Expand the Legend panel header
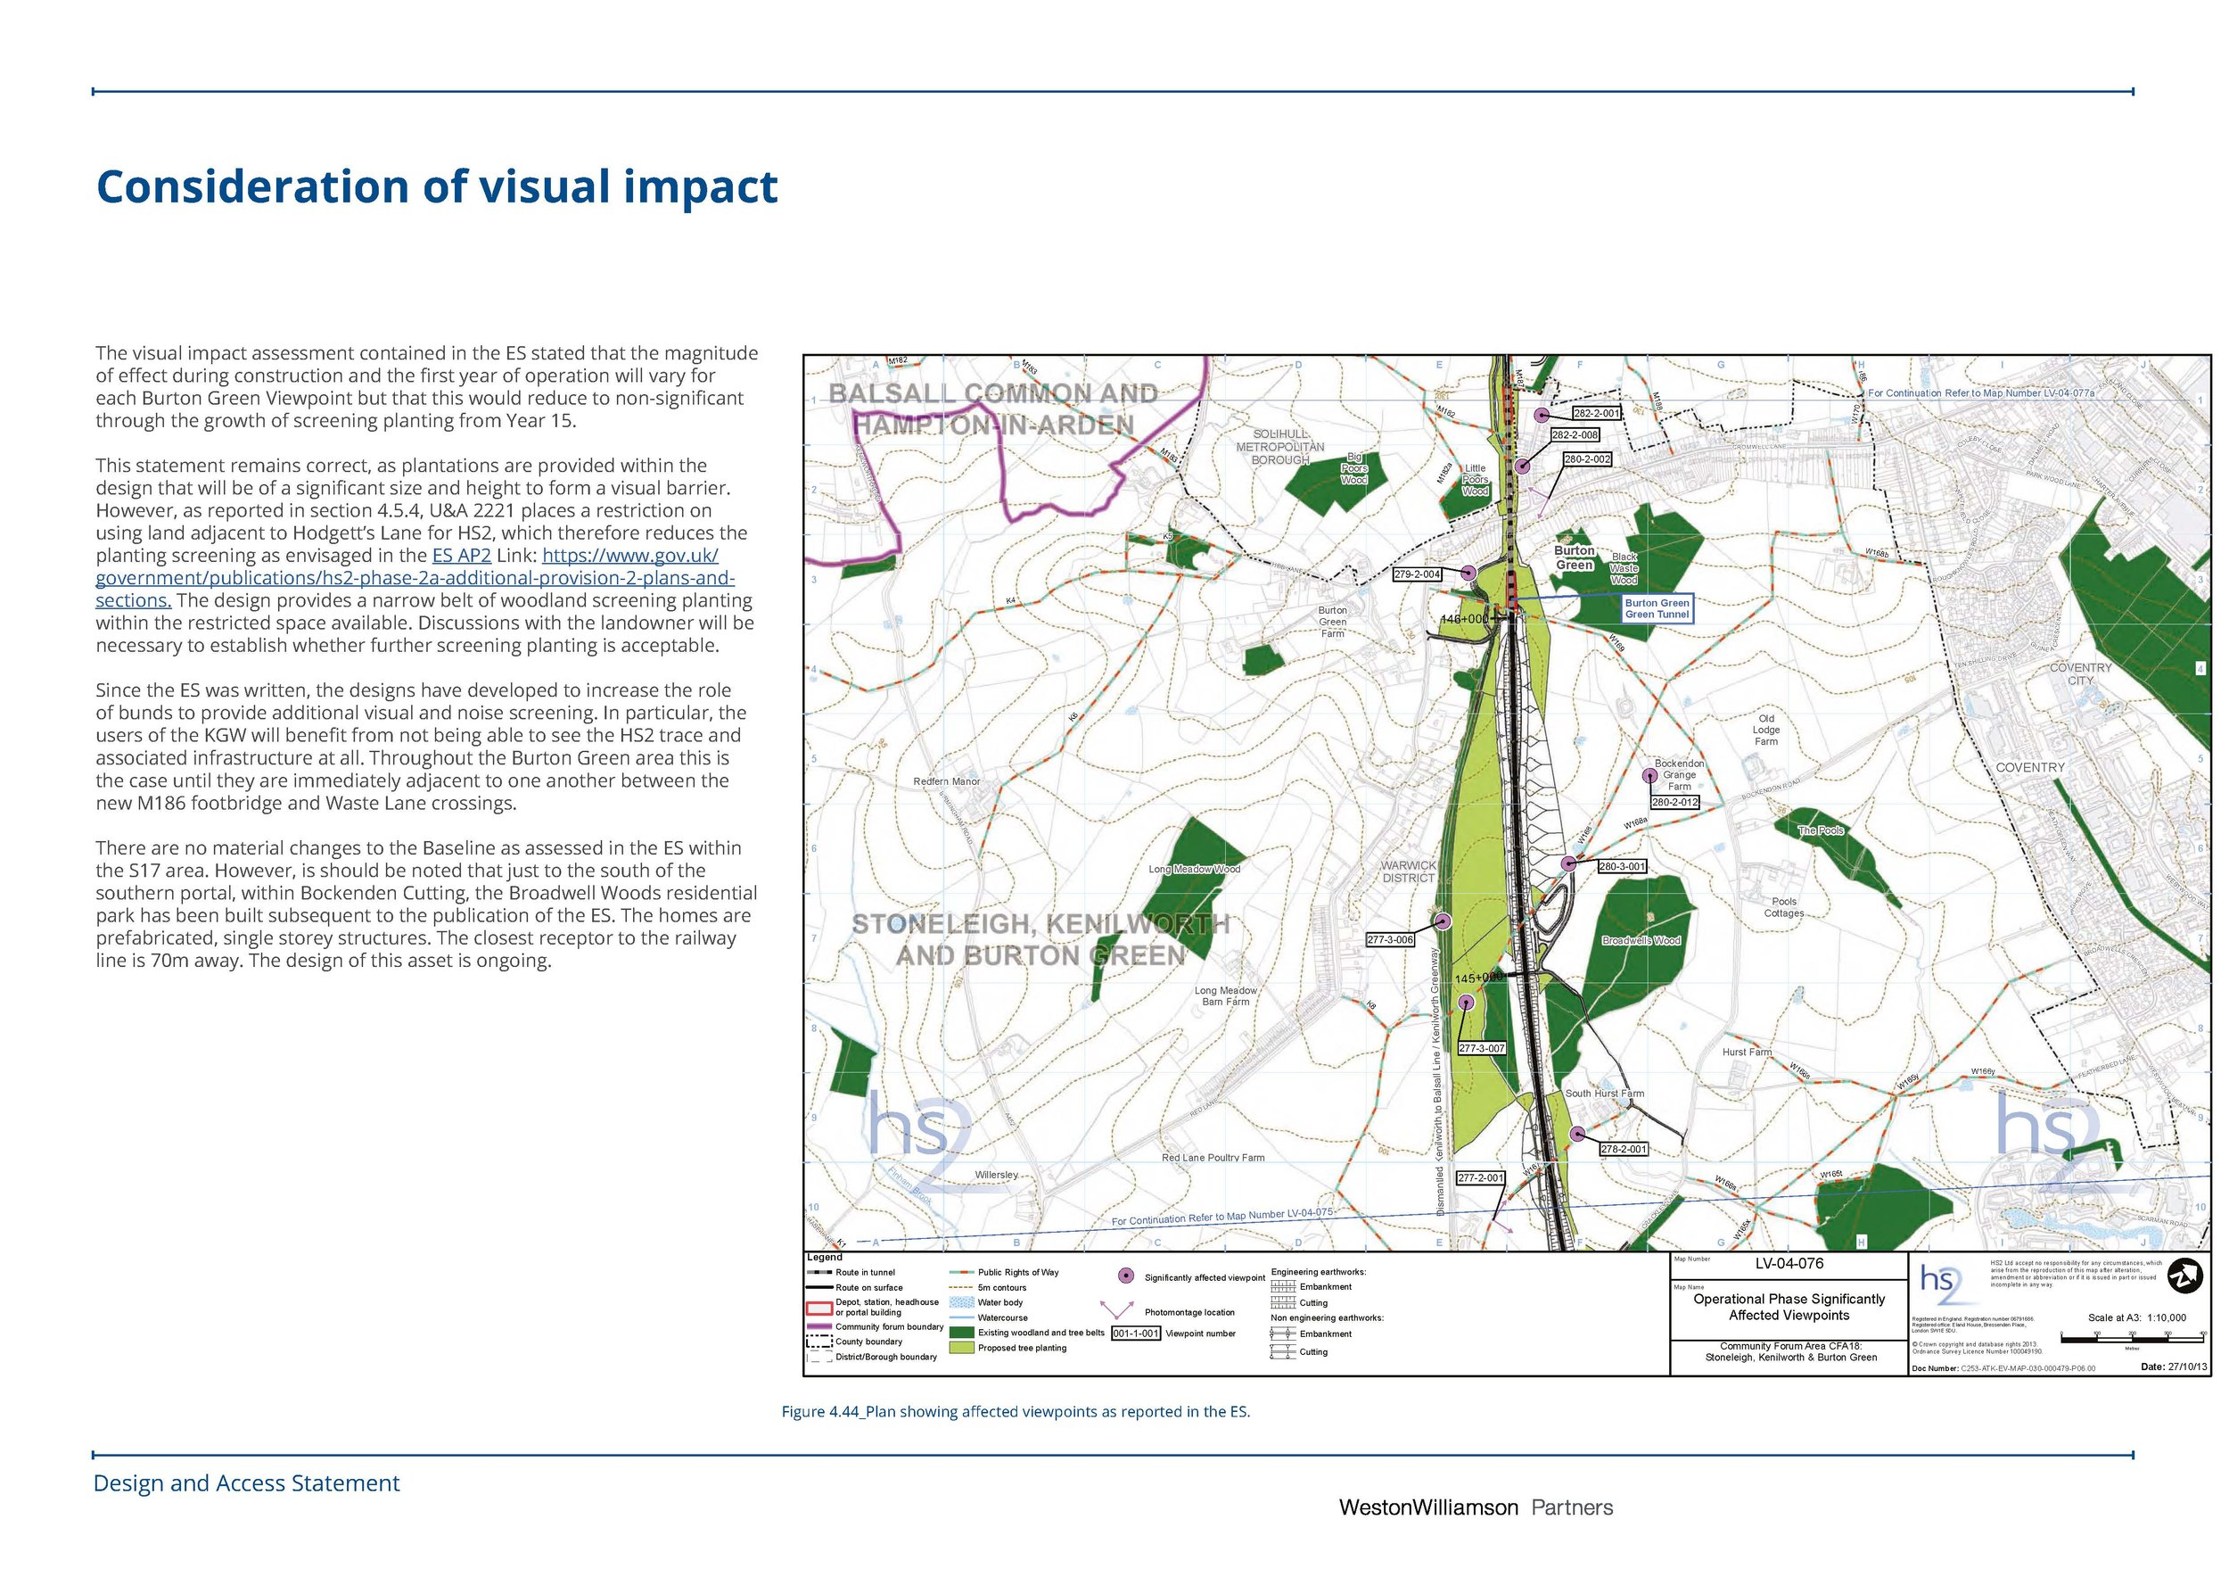Screen dimensions: 2229x1577 (826, 1258)
